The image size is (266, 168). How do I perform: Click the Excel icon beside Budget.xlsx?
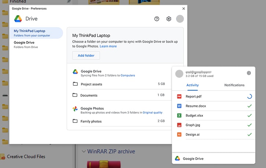click(x=179, y=116)
